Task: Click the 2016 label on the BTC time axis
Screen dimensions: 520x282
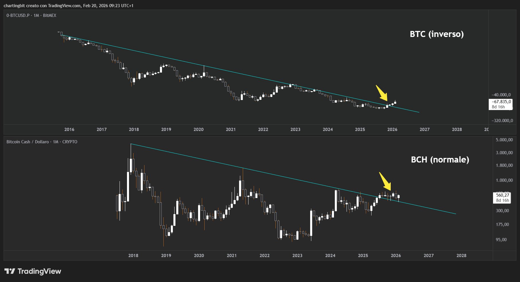Action: point(69,130)
